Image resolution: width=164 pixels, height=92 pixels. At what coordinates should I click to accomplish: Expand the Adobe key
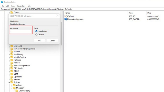[x=12, y=85]
